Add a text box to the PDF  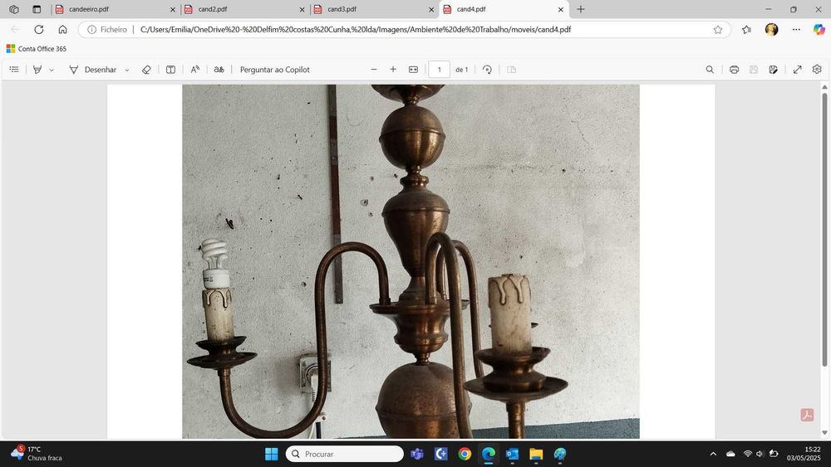[170, 70]
